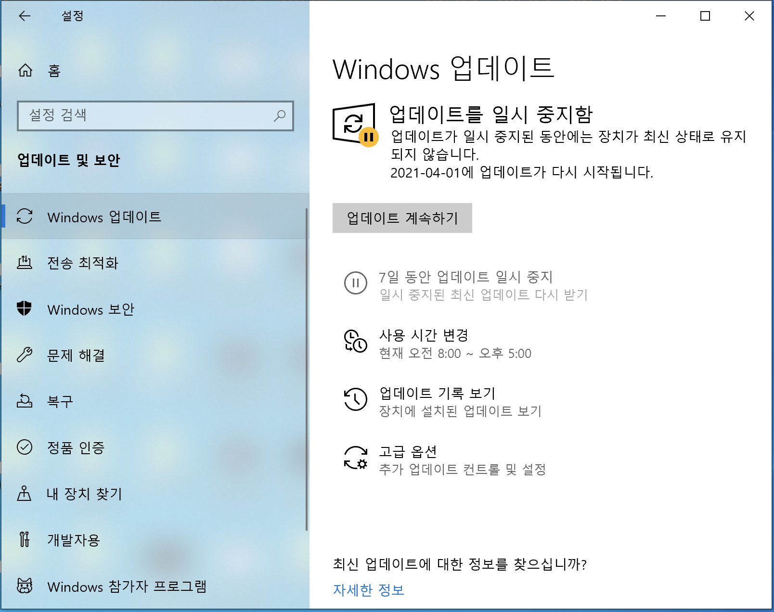Click the 추가 업데이트 컨트롤 및 설정 text

[463, 469]
